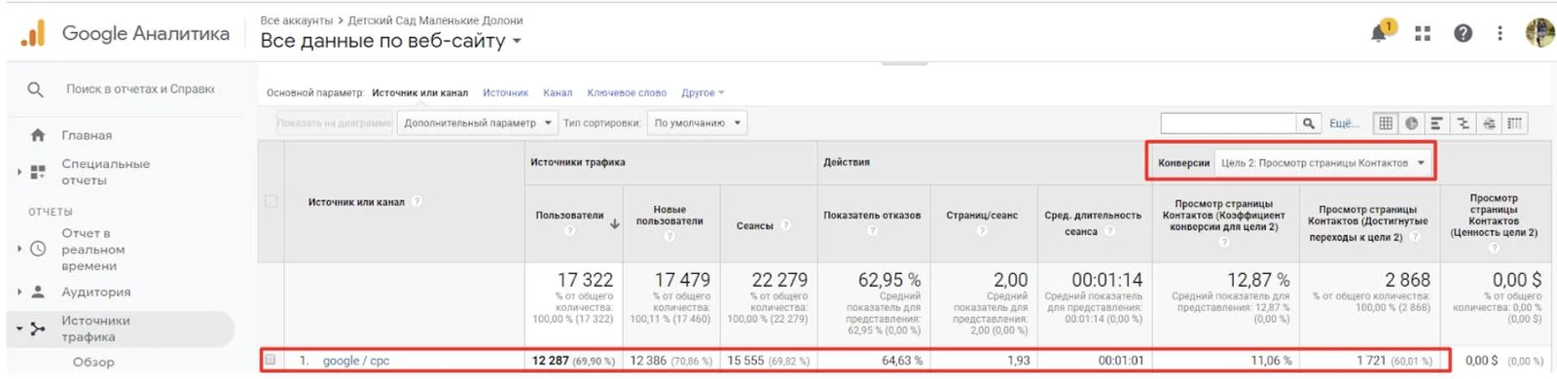The width and height of the screenshot is (1557, 379).
Task: Click the Главная home icon
Action: [38, 135]
